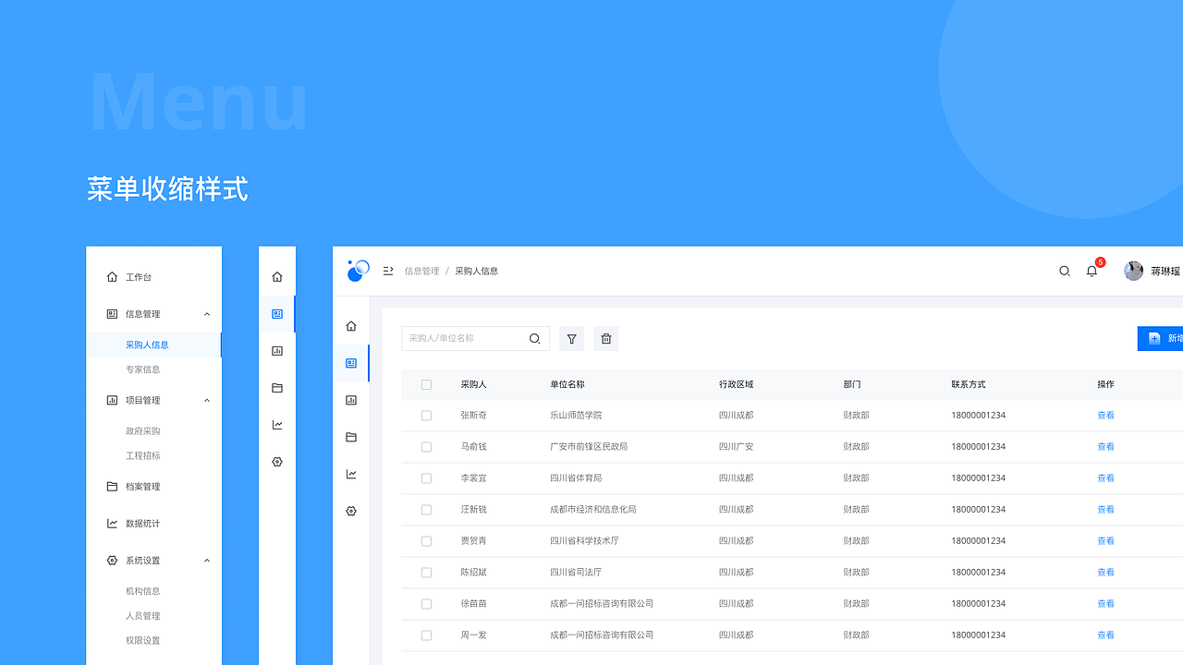Click folder archive icon in standalone collapsed strip

point(277,388)
